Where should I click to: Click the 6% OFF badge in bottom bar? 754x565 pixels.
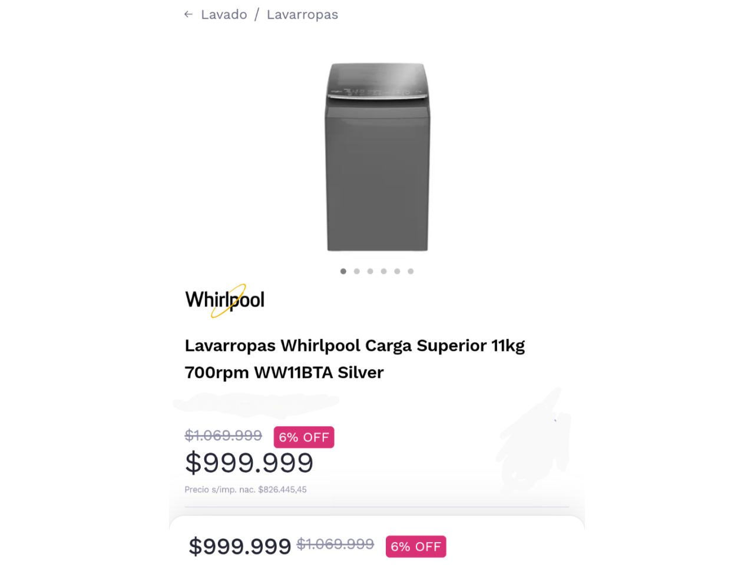(416, 547)
